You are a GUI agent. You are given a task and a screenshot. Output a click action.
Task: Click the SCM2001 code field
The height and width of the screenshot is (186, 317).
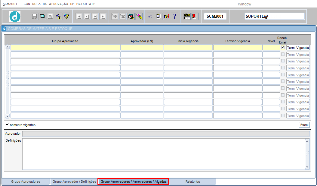click(215, 16)
